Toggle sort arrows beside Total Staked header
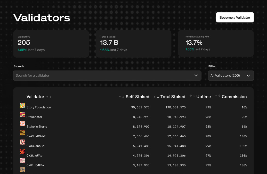This screenshot has height=174, width=267. pos(156,97)
